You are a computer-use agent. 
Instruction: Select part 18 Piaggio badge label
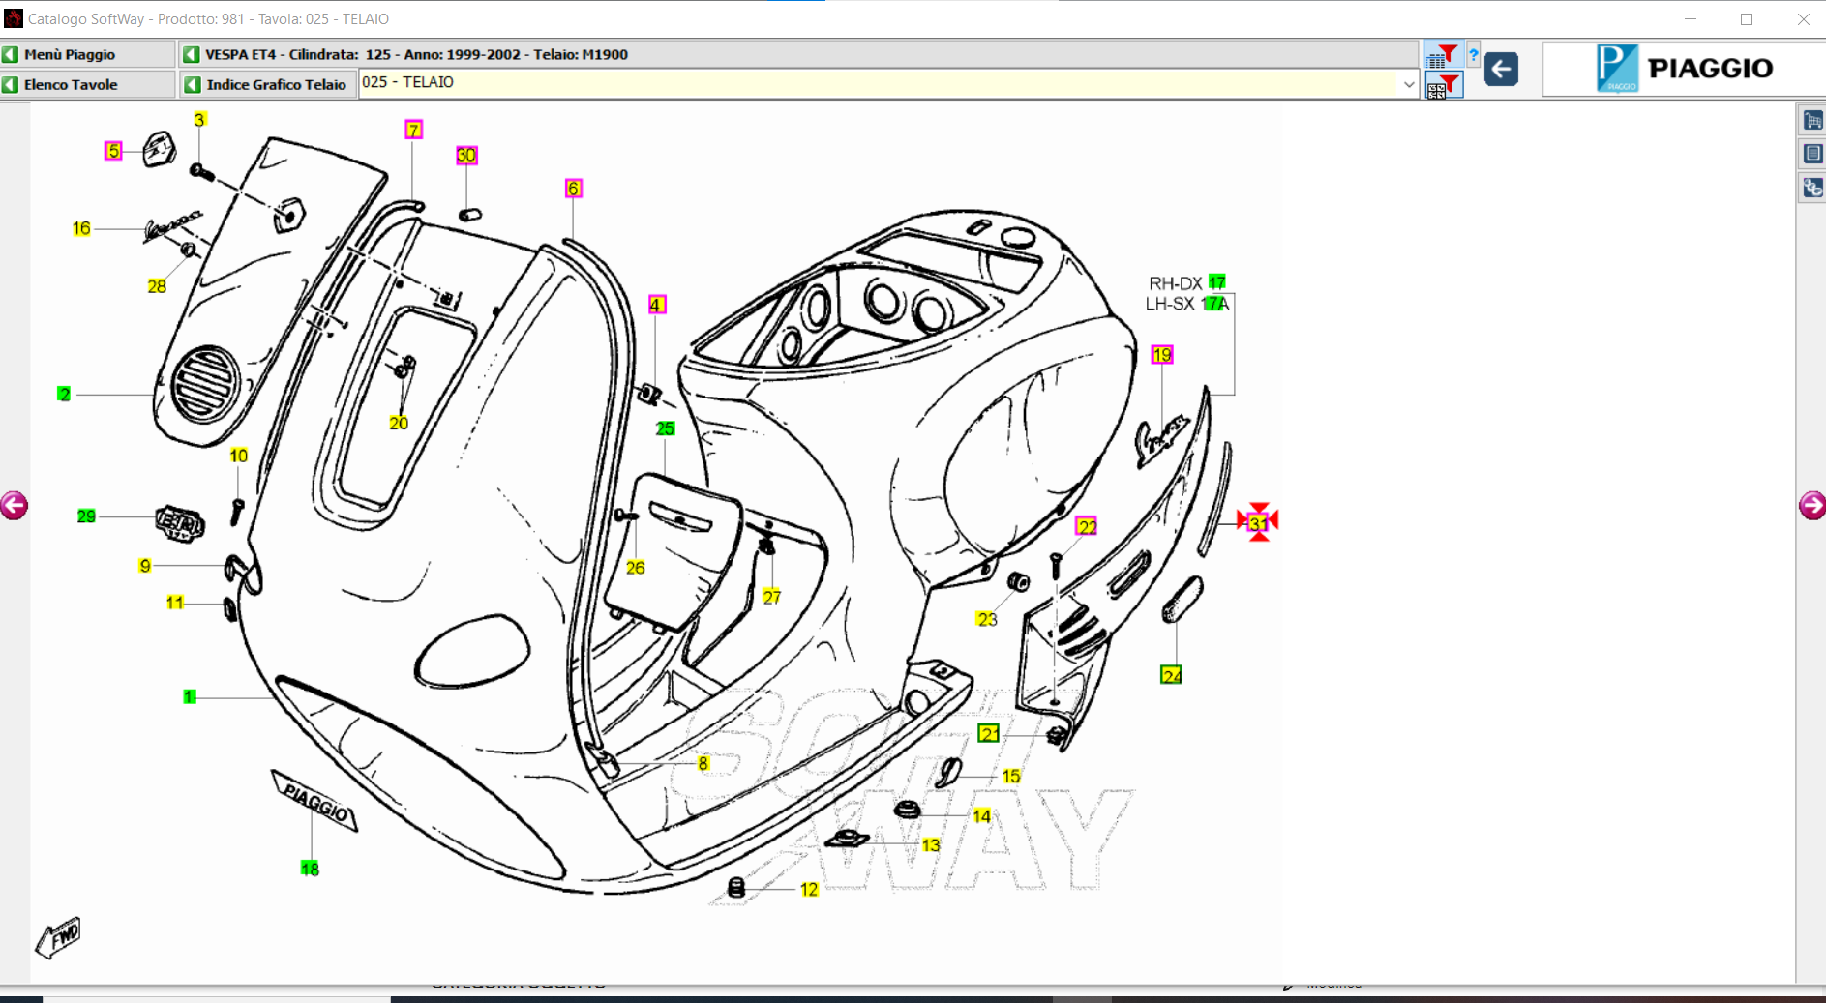coord(310,869)
